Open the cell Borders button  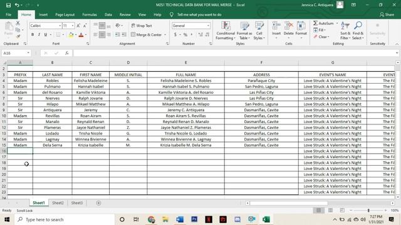(58, 34)
